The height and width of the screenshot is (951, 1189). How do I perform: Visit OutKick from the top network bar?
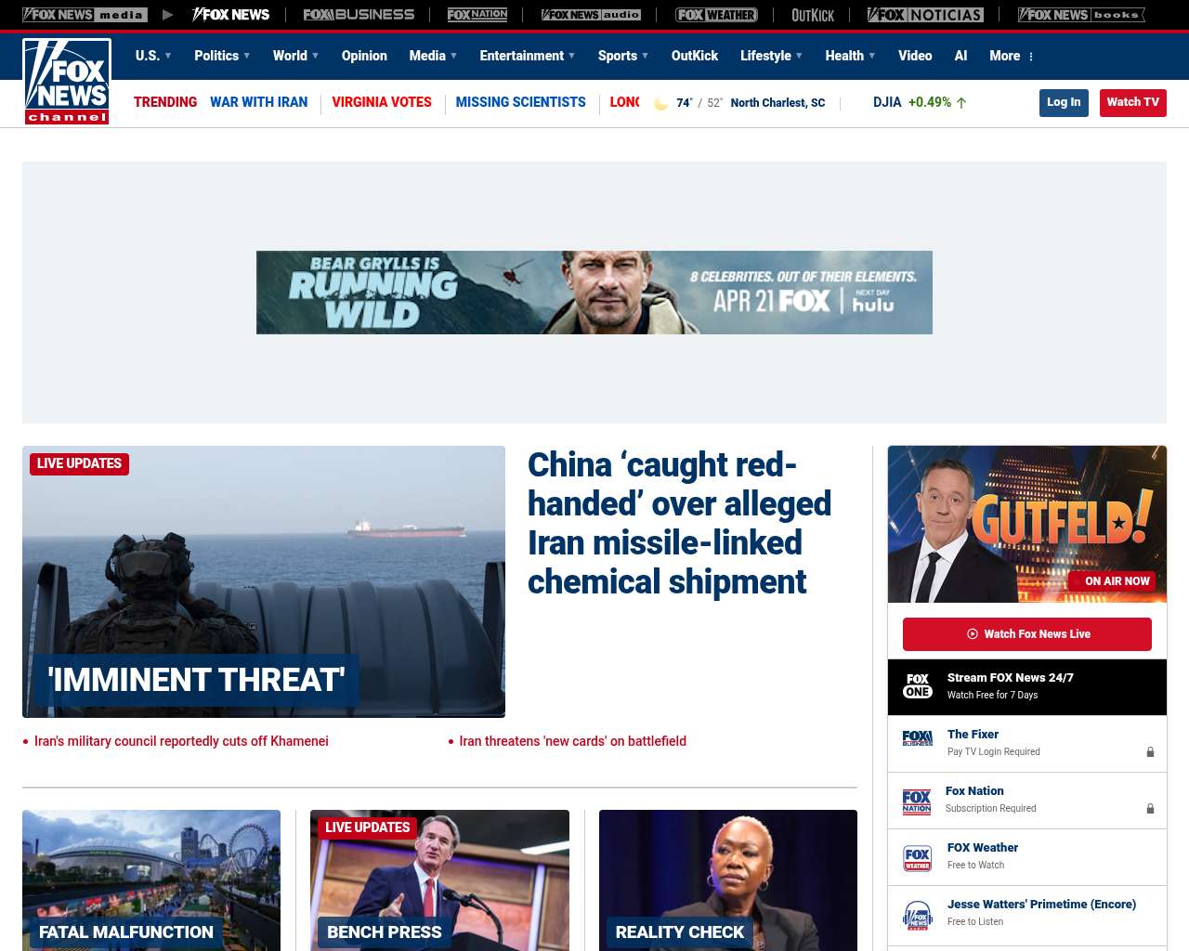[813, 15]
